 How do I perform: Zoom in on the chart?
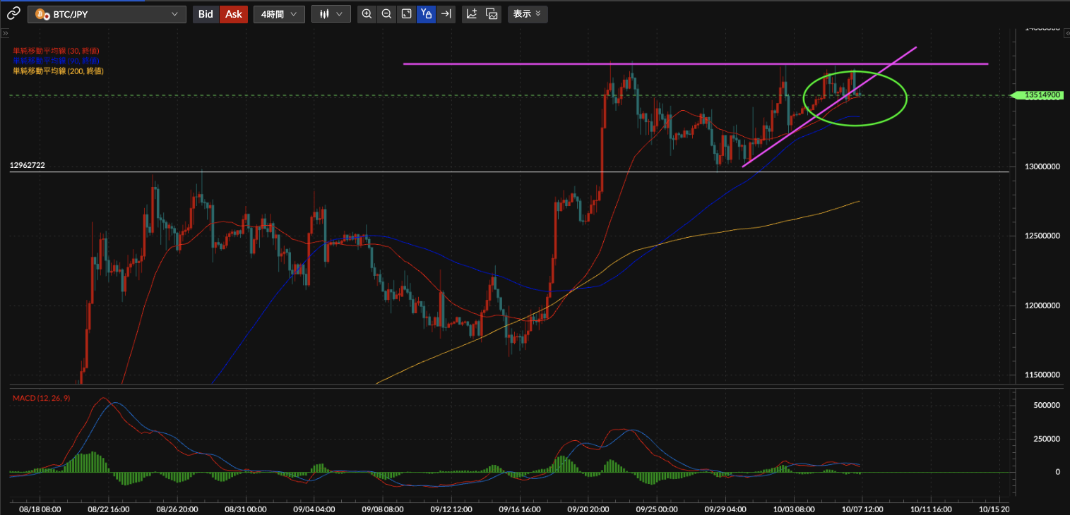(x=367, y=14)
